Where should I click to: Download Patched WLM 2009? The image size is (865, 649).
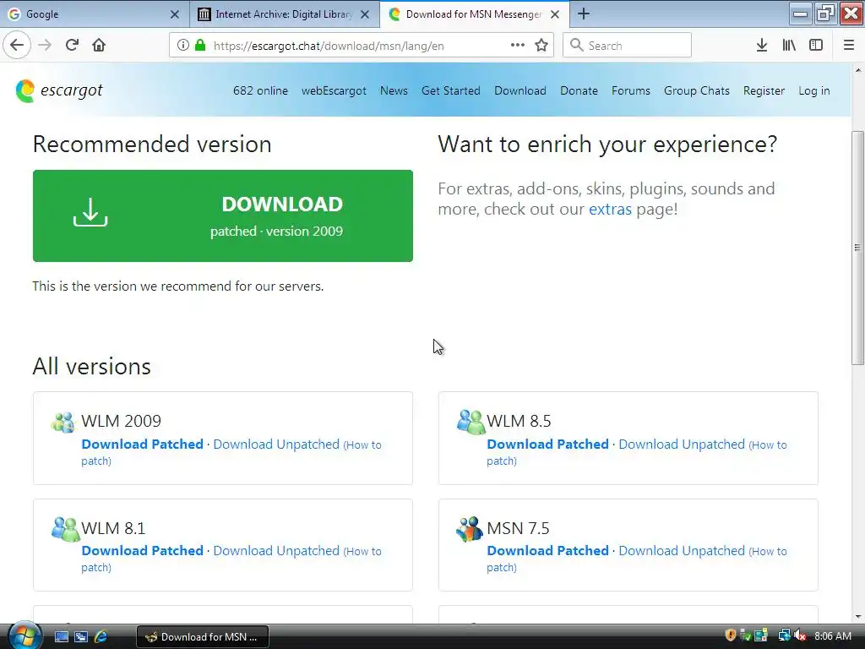[x=142, y=444]
